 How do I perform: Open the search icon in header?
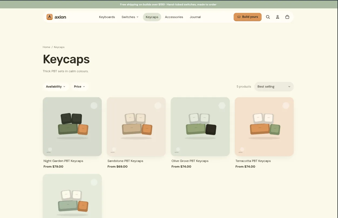(x=268, y=17)
